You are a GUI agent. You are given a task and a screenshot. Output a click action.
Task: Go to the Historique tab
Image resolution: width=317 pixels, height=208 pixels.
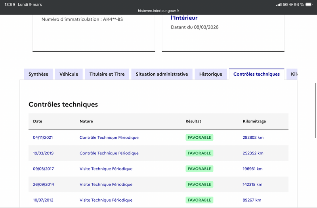coord(211,74)
